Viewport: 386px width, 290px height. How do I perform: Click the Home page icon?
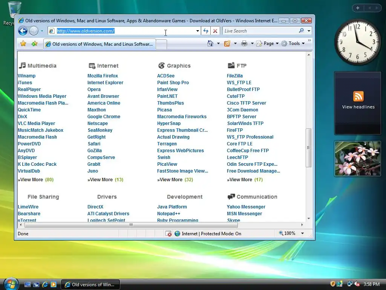[x=210, y=43]
